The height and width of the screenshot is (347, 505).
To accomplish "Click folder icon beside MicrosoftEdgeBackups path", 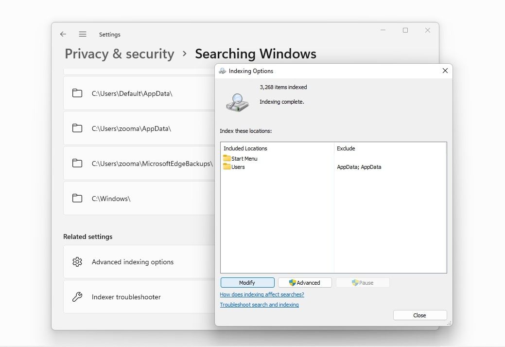I will (x=77, y=163).
